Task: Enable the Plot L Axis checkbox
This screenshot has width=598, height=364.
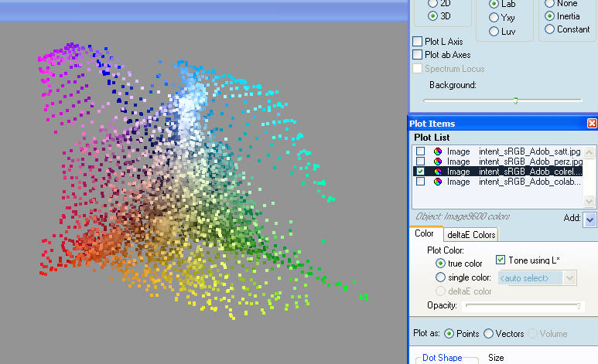Action: coord(418,41)
